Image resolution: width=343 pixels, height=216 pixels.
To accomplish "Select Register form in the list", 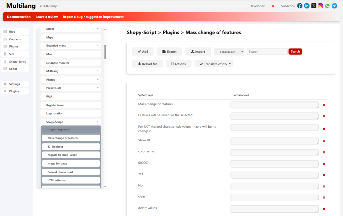I will (x=71, y=105).
